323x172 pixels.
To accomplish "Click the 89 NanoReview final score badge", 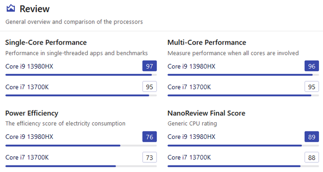I will (x=311, y=137).
